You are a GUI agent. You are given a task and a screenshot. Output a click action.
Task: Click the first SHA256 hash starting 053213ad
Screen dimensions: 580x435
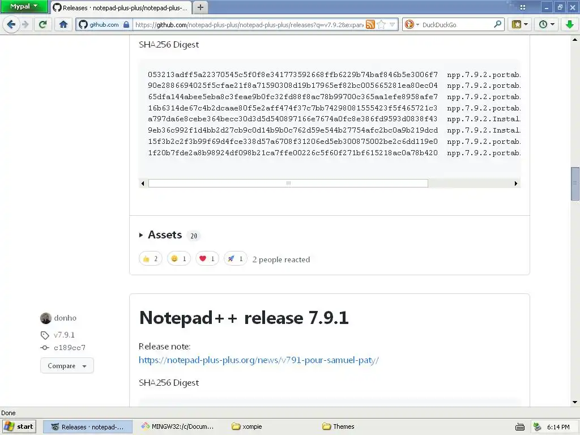293,75
